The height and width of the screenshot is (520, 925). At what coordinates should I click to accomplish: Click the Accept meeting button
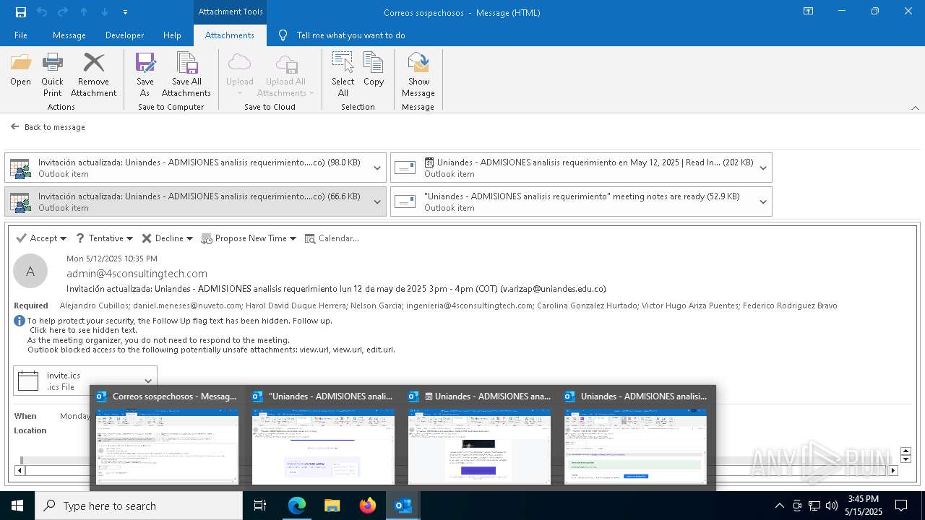click(x=37, y=238)
